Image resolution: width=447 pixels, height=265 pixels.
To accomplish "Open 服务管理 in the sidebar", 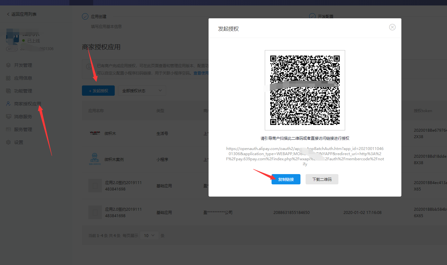I will tap(23, 129).
